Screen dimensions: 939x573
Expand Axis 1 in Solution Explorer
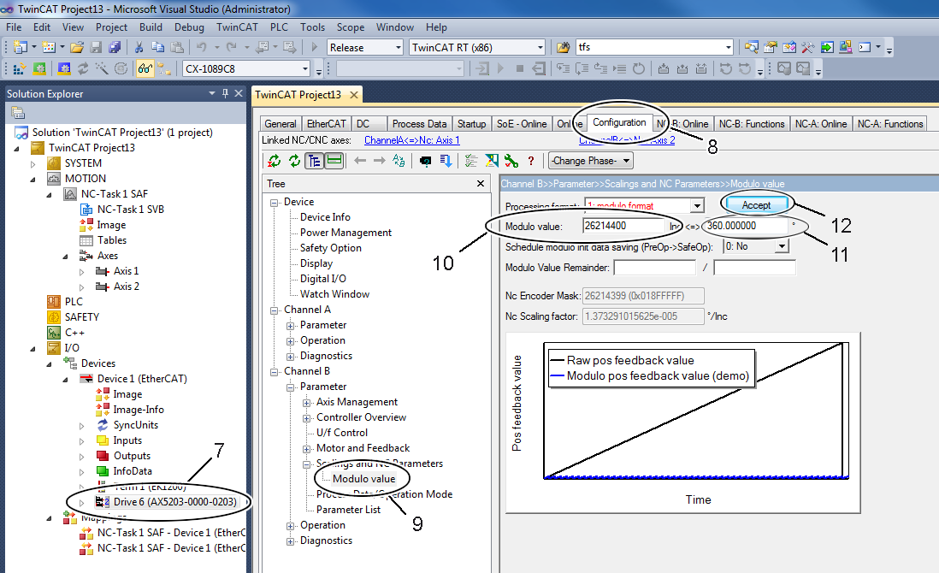click(x=82, y=271)
